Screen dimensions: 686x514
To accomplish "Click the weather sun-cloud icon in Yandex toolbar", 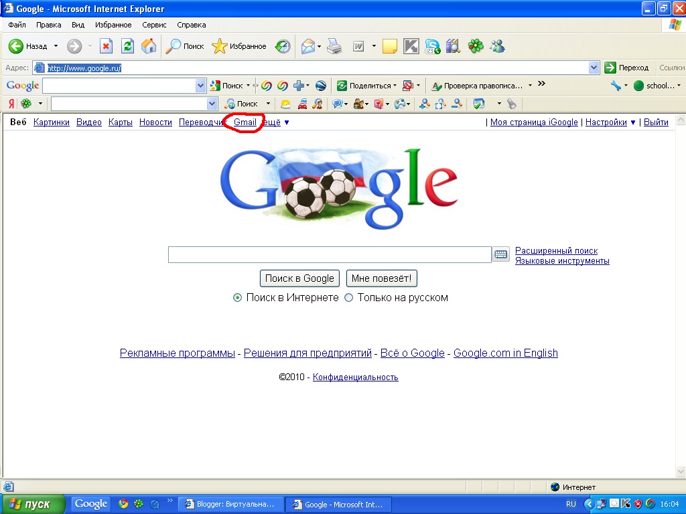I will pyautogui.click(x=285, y=104).
